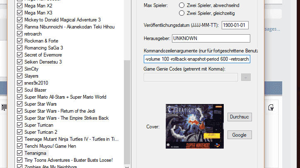The image size is (300, 168).
Task: Select Mega Man X3 list entry
Action: [x=38, y=13]
